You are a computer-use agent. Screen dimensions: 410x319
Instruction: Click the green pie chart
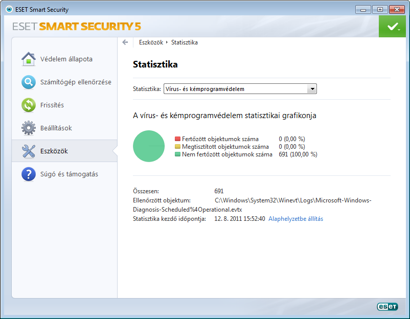[x=149, y=146]
